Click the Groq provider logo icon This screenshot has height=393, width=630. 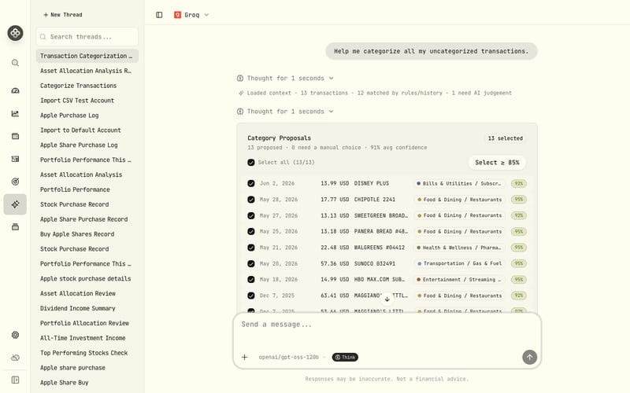[x=177, y=15]
